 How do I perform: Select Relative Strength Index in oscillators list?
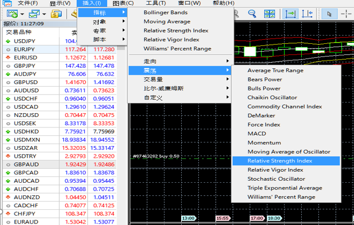[x=279, y=161]
